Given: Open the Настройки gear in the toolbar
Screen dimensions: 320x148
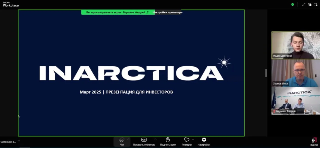Looking at the screenshot, I should 204,142.
